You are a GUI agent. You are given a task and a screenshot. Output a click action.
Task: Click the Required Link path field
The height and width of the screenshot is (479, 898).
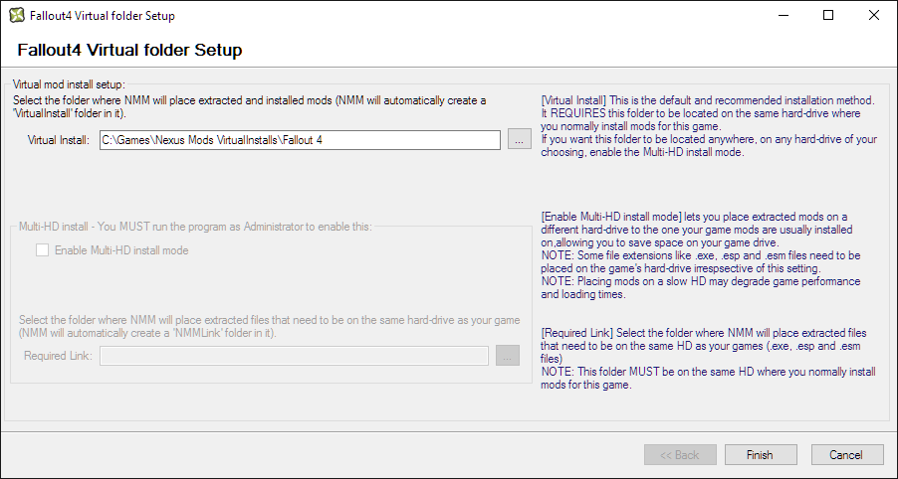[x=294, y=356]
